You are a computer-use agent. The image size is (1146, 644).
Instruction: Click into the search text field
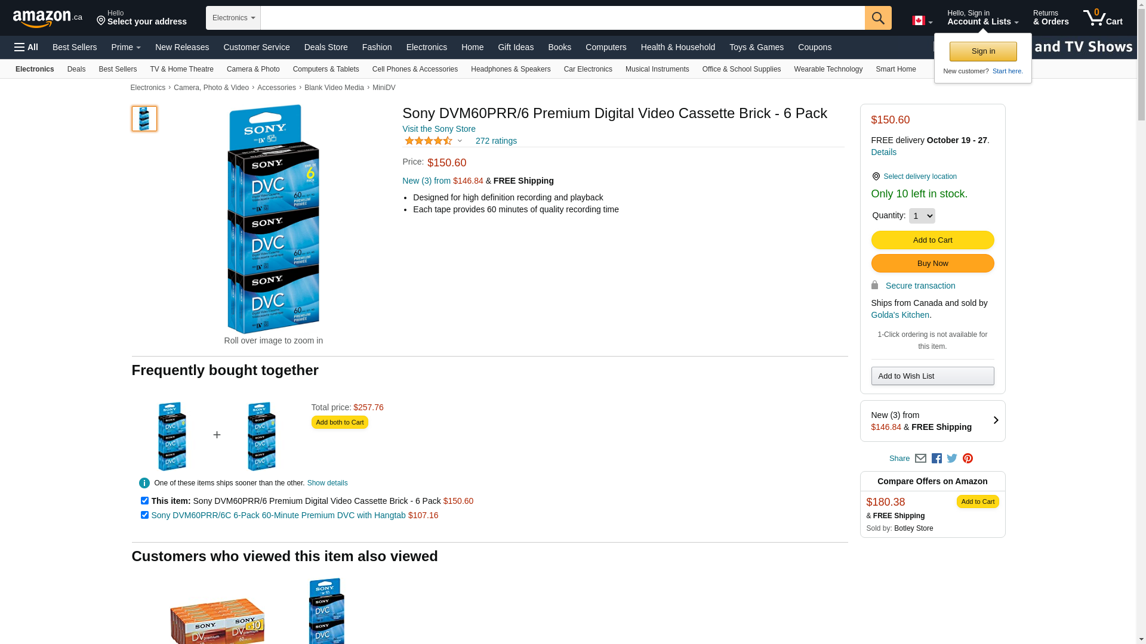[562, 18]
